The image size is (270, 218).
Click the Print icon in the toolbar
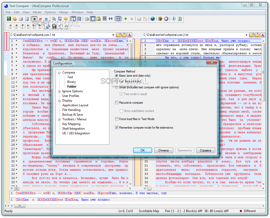21,19
